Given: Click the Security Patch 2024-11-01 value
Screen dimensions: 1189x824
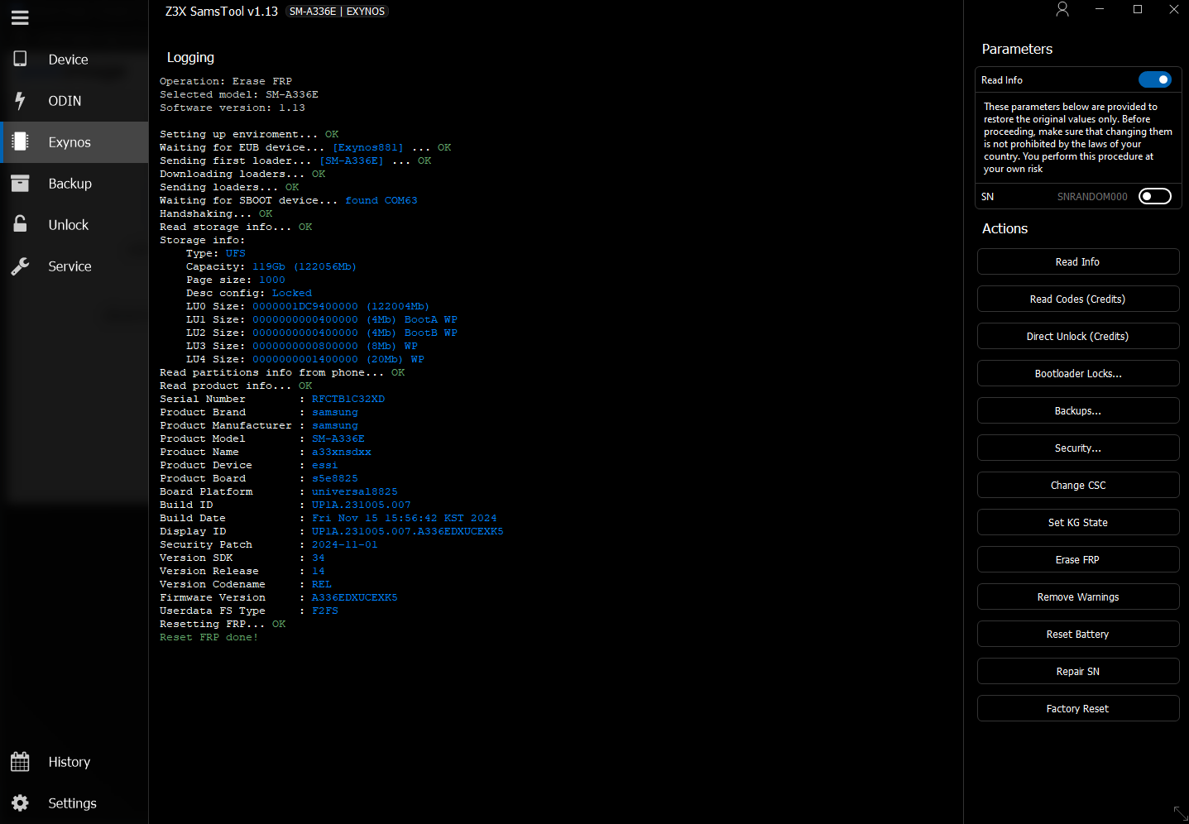Looking at the screenshot, I should tap(345, 544).
